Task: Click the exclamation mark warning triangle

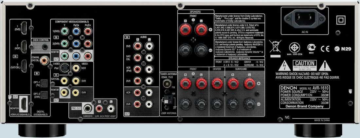Action: pos(325,66)
